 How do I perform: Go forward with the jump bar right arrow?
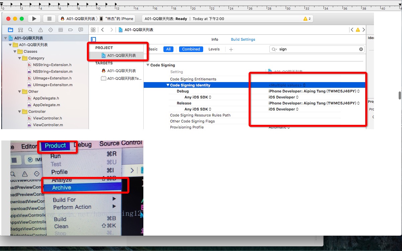click(112, 30)
